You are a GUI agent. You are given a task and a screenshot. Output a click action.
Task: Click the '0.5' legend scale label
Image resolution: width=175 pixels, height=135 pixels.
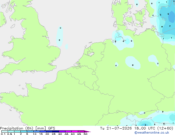(10, 134)
